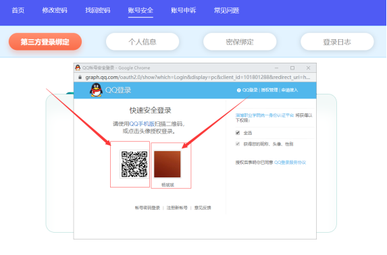This screenshot has width=387, height=255.
Task: Click the question mark help icon
Action: (238, 90)
